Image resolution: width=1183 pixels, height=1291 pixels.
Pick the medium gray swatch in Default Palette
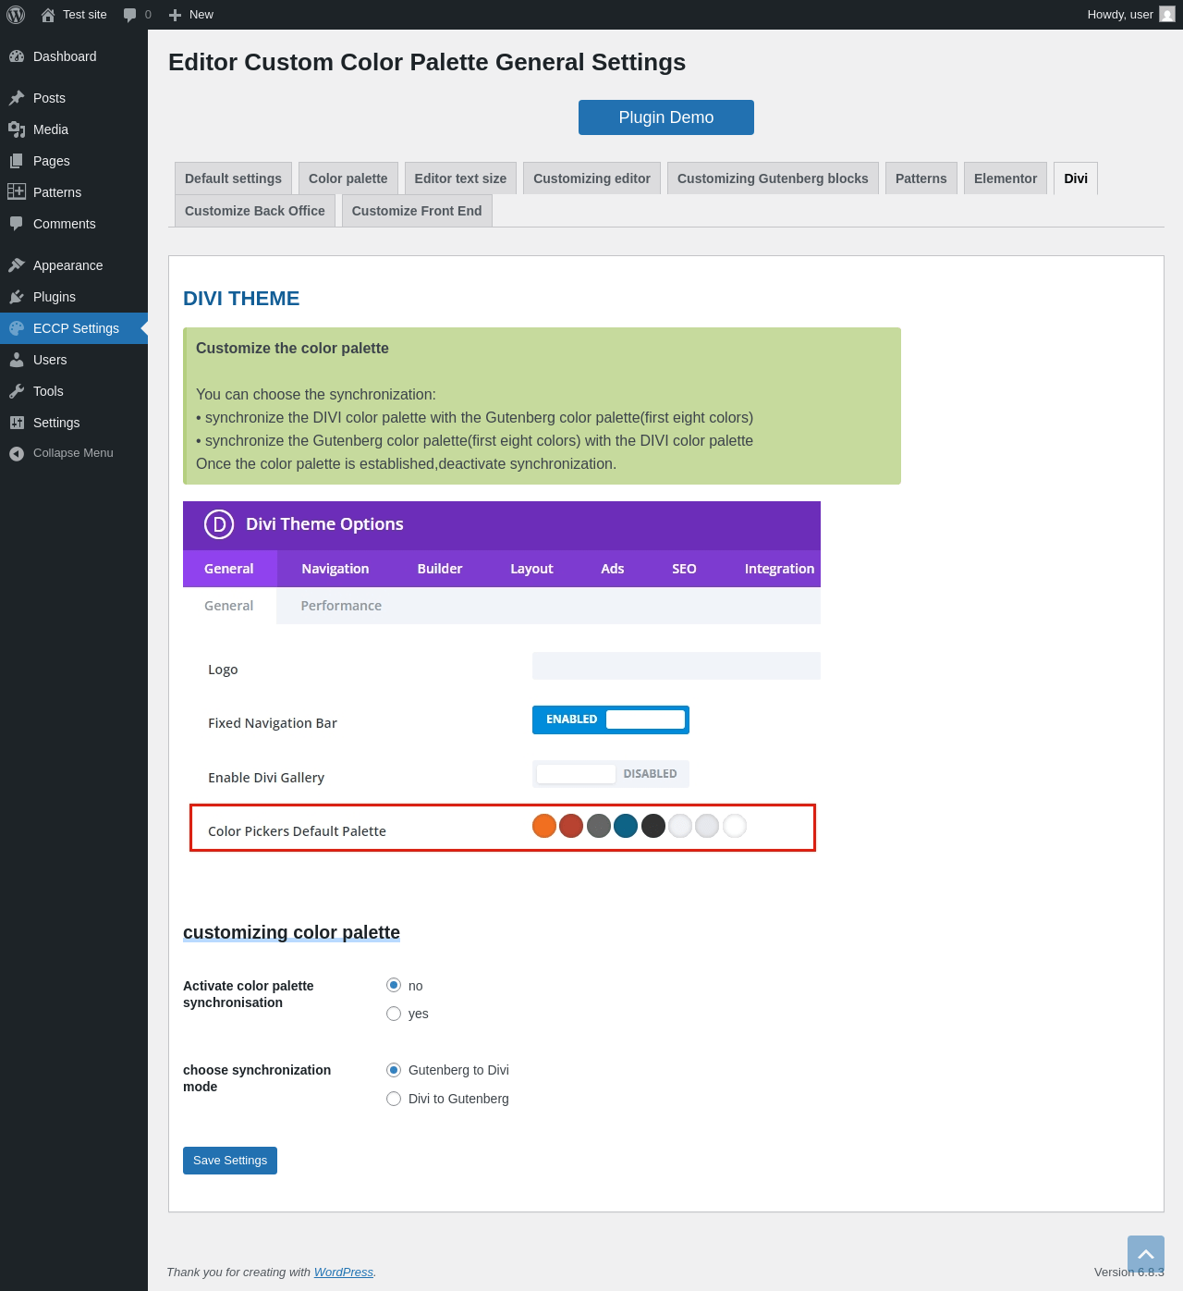click(599, 826)
